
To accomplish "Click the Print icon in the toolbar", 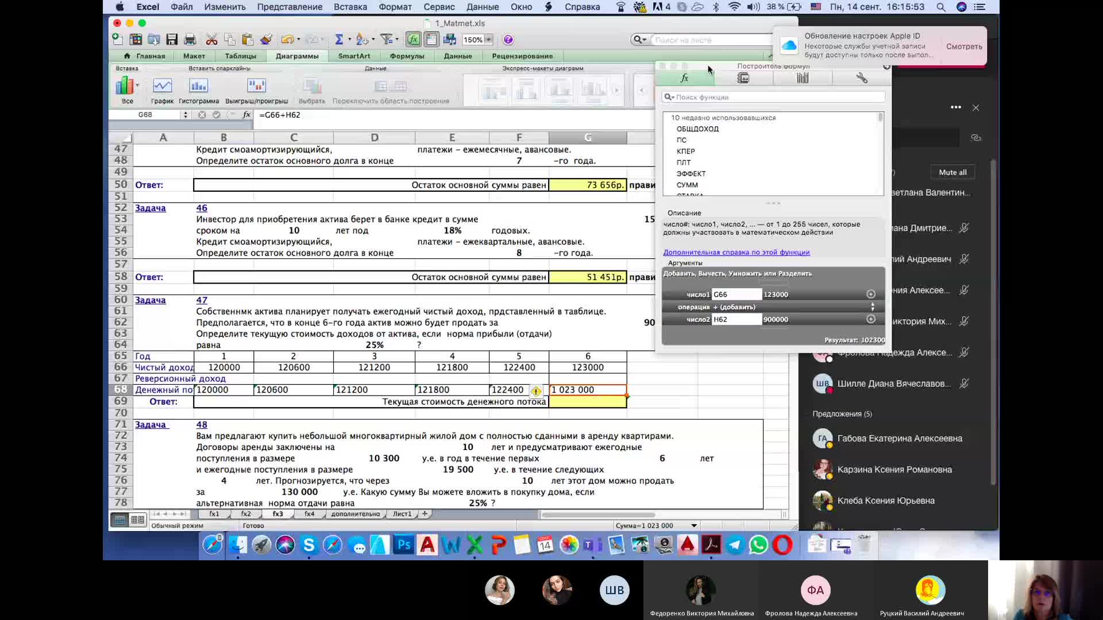I will (190, 40).
